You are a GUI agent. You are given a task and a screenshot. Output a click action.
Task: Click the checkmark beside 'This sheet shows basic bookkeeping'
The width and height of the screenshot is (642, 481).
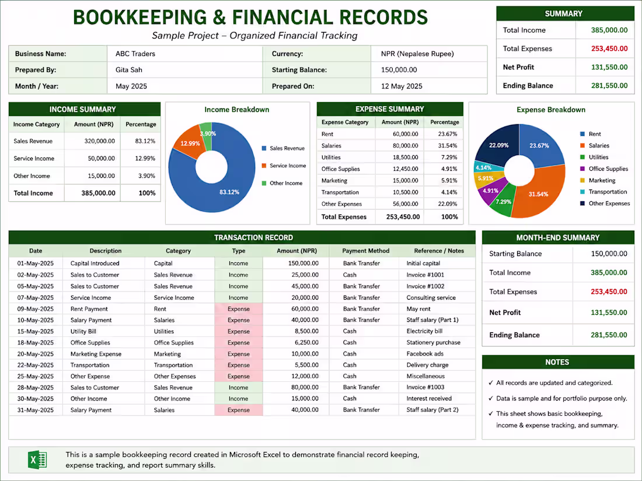click(490, 413)
